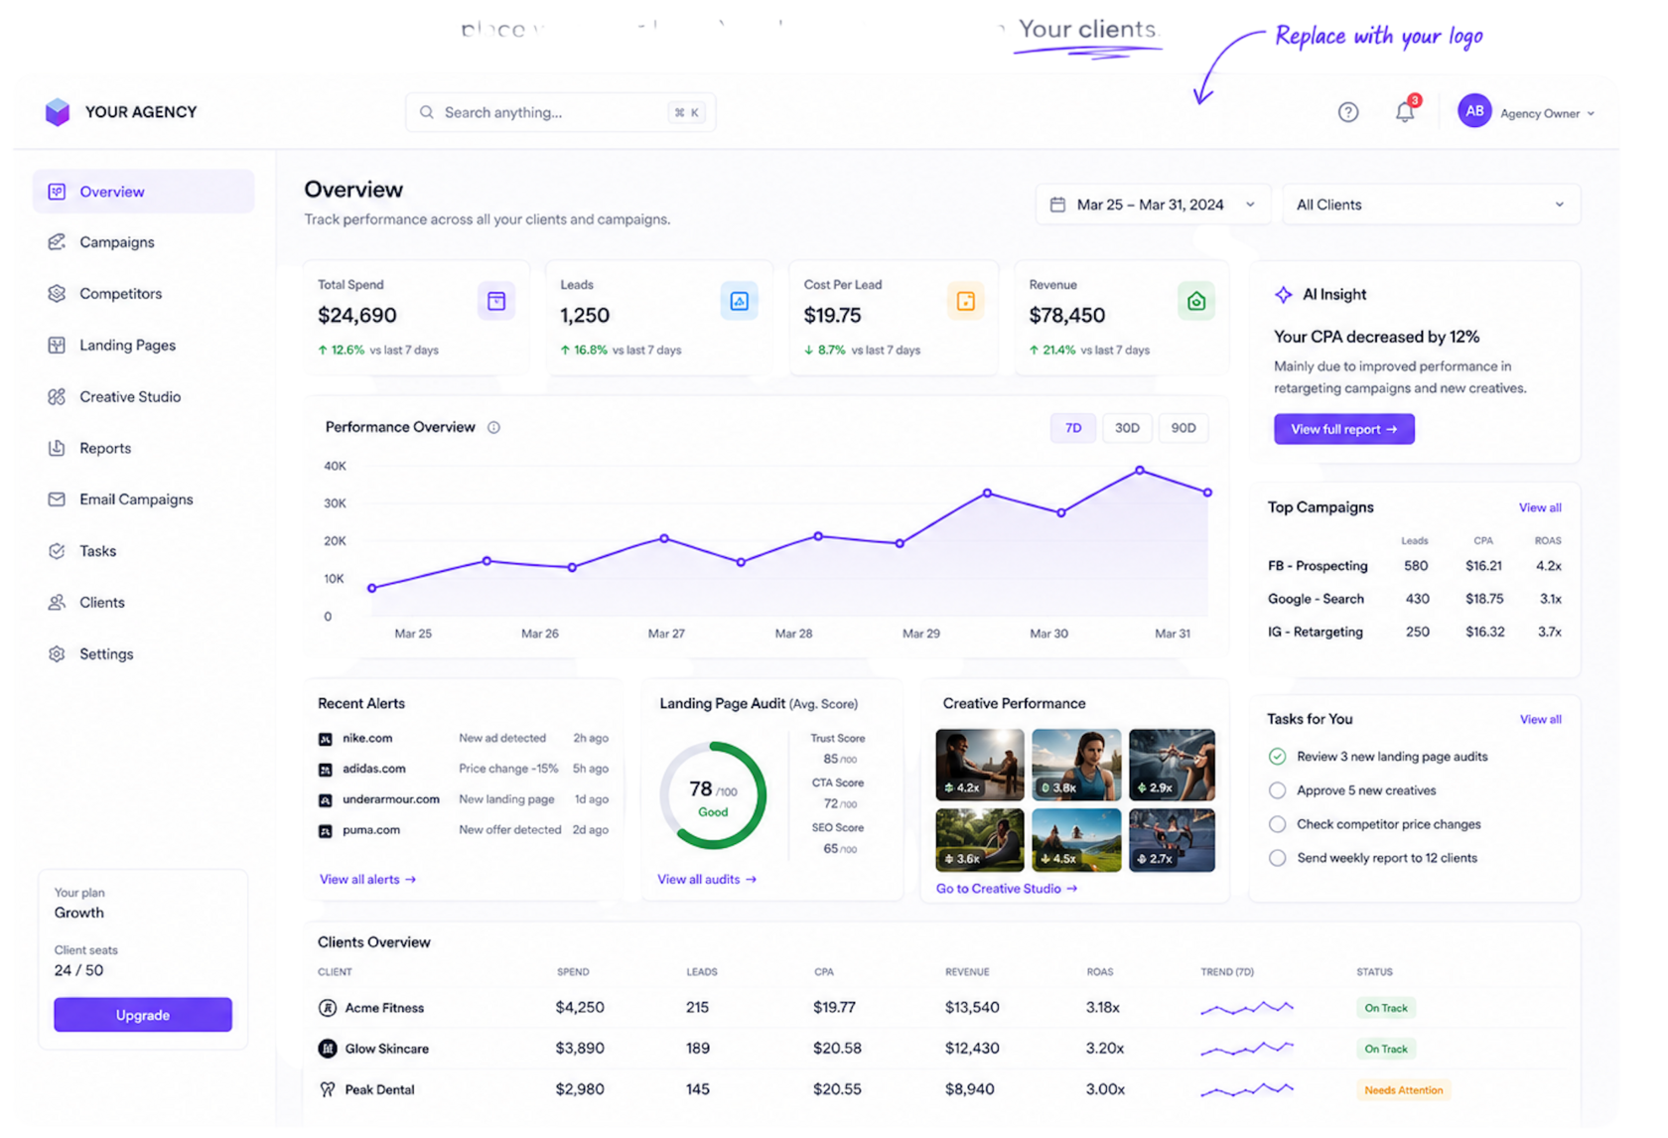Screen dimensions: 1668x1138
Task: Click the View full report button
Action: click(x=1343, y=429)
